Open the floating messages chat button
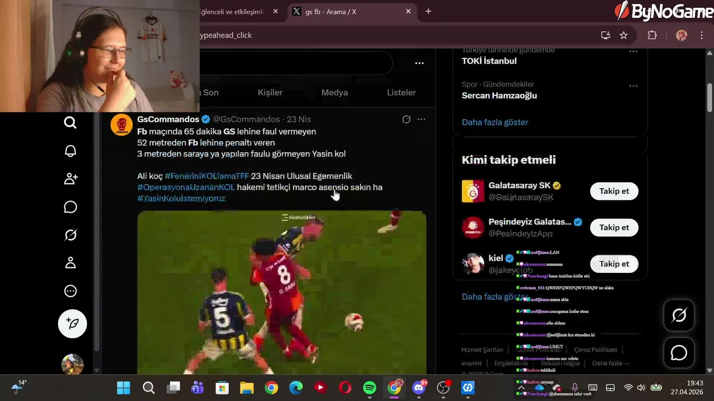 (x=679, y=353)
